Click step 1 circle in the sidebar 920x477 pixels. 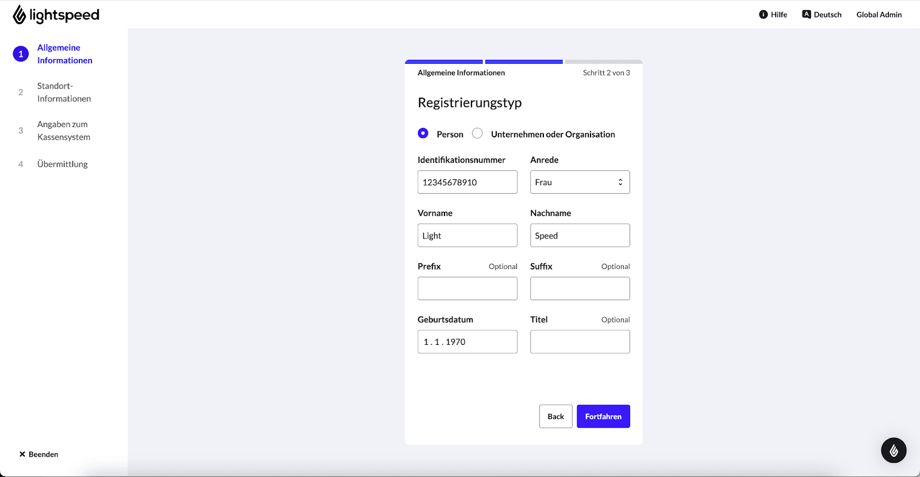(21, 54)
